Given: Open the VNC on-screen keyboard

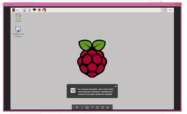Looking at the screenshot, I should click(x=87, y=107).
